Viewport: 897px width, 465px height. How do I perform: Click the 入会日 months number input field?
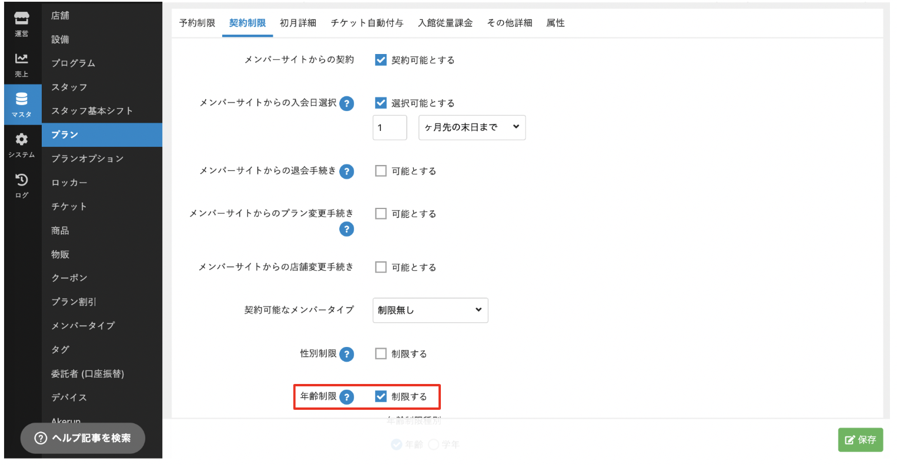(x=389, y=127)
